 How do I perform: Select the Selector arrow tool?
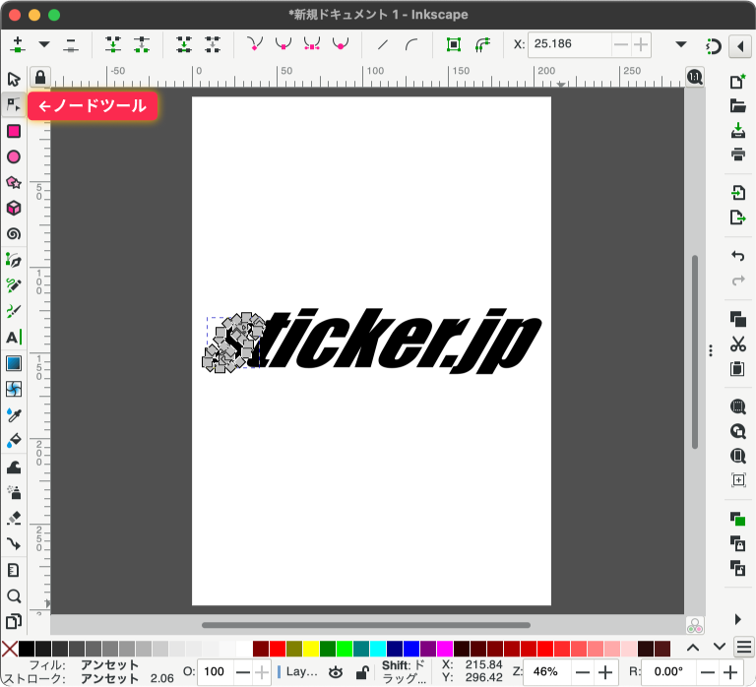pyautogui.click(x=14, y=79)
